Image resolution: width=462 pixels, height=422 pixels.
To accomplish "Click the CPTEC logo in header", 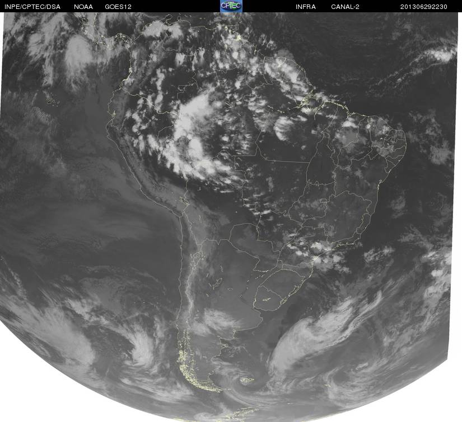I will tap(231, 6).
